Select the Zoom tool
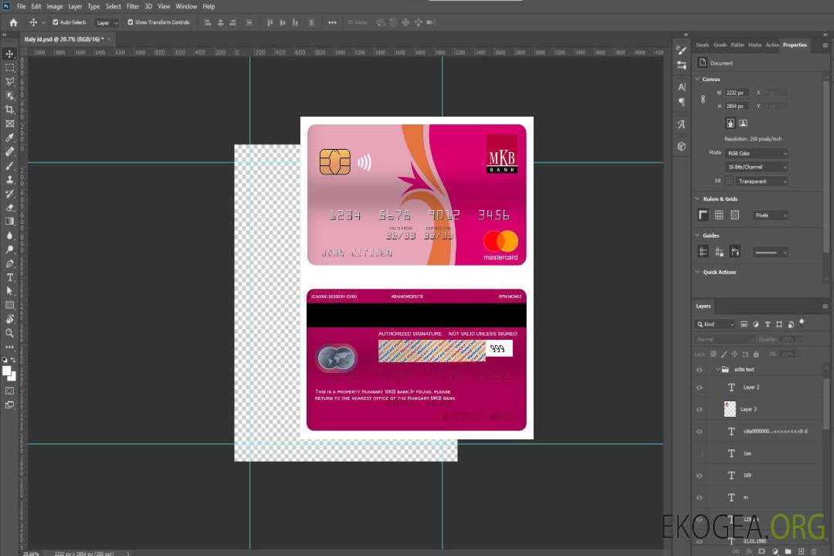 pos(9,333)
